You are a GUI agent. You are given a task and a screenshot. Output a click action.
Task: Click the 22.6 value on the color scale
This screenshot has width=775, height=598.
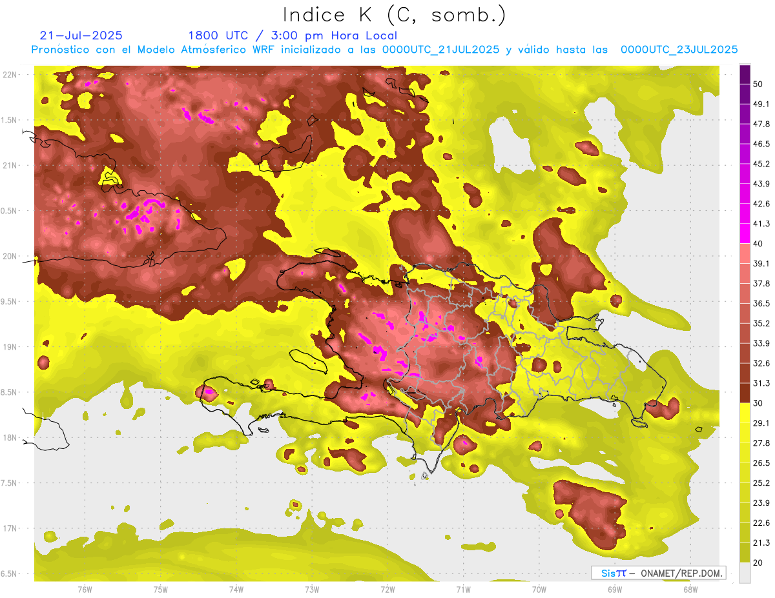point(762,523)
